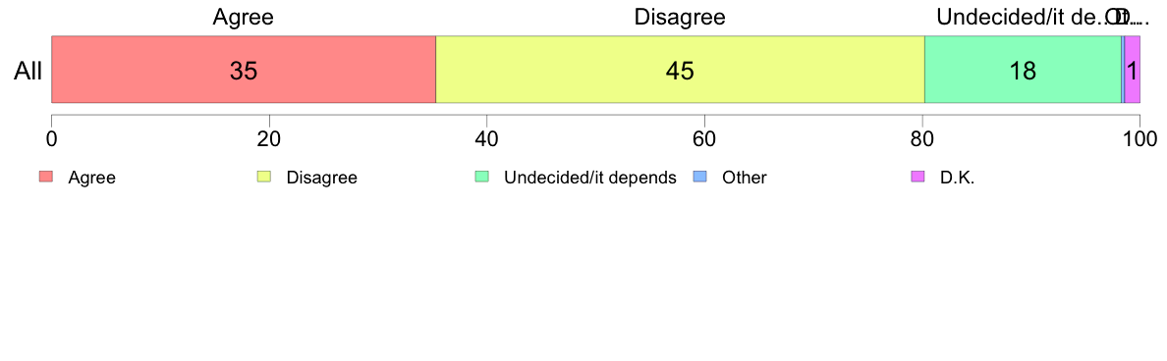The height and width of the screenshot is (361, 1167).
Task: Select the Disagree bar segment showing 45
Action: coord(680,69)
